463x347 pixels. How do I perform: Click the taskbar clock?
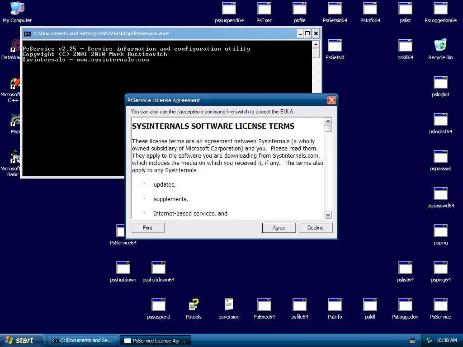(446, 341)
